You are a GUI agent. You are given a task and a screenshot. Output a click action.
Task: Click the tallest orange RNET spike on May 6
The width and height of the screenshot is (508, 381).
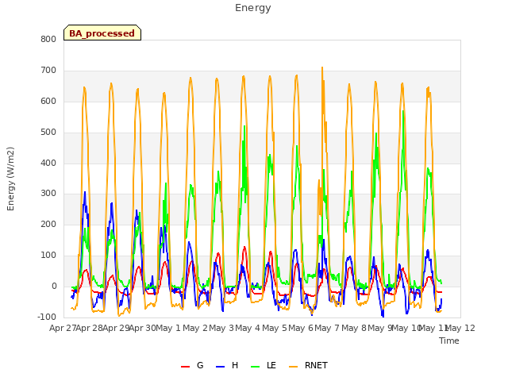point(322,67)
